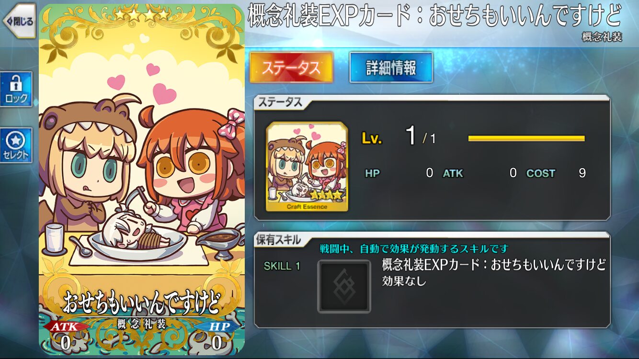The width and height of the screenshot is (639, 359).
Task: Click the yellow level EXP bar
Action: (x=526, y=139)
